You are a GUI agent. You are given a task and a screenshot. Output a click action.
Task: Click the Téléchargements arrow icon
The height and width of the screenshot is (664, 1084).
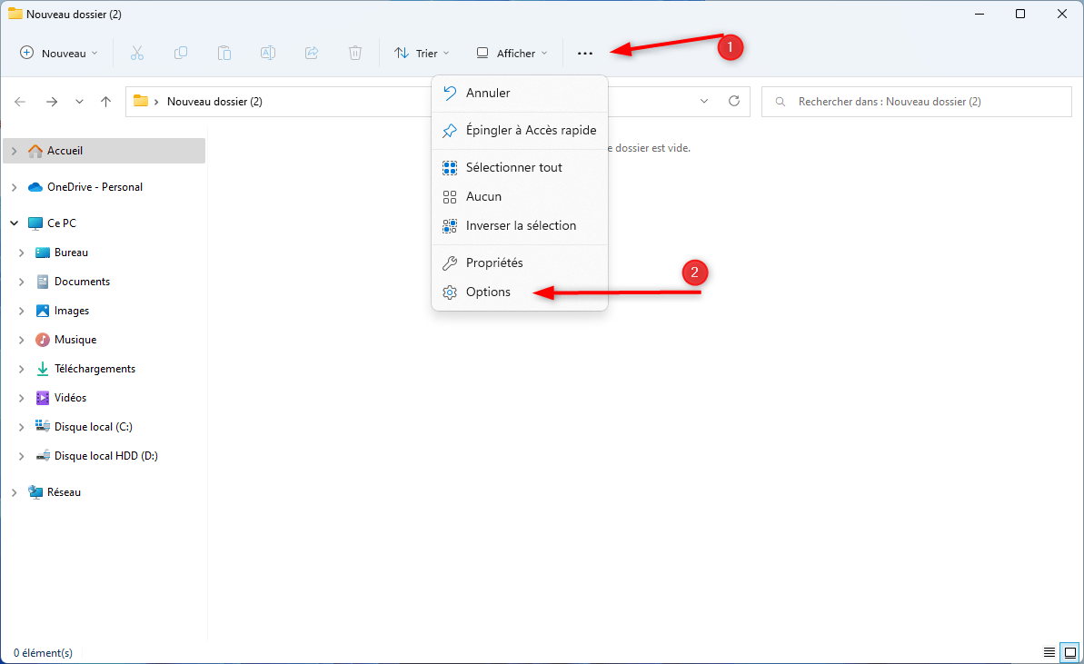pos(43,369)
